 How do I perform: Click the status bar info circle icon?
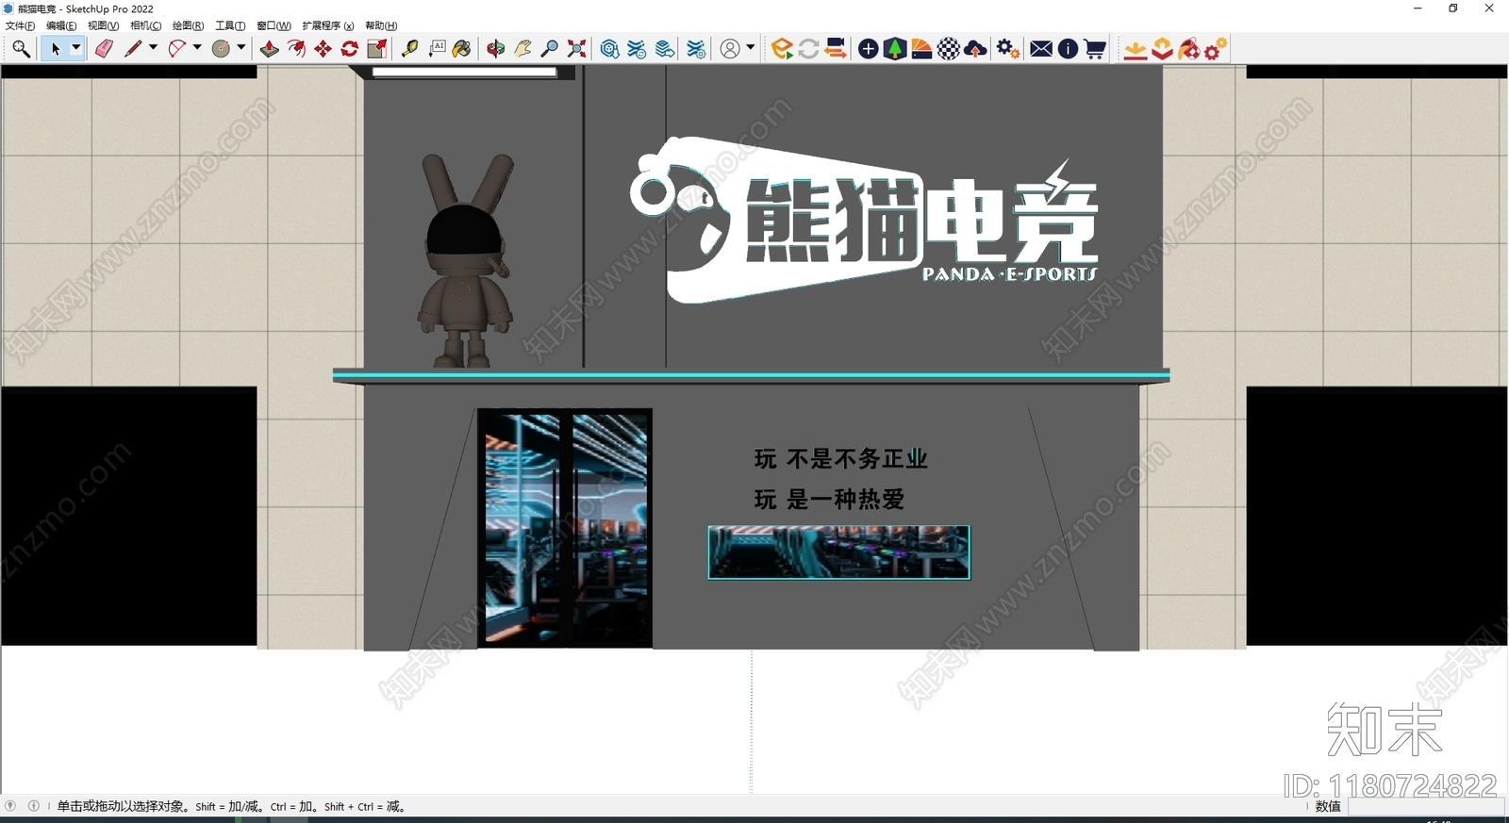click(34, 806)
